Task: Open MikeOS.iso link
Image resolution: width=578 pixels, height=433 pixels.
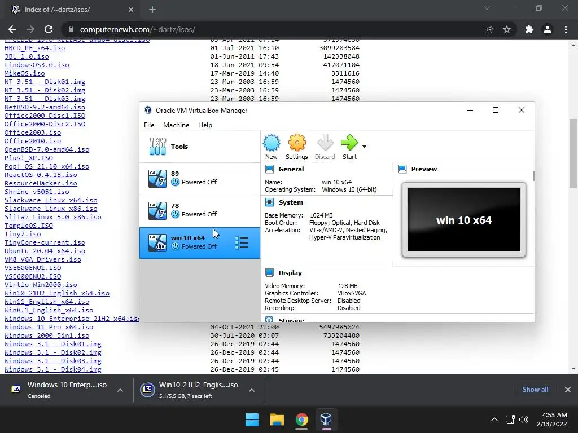Action: (x=25, y=73)
